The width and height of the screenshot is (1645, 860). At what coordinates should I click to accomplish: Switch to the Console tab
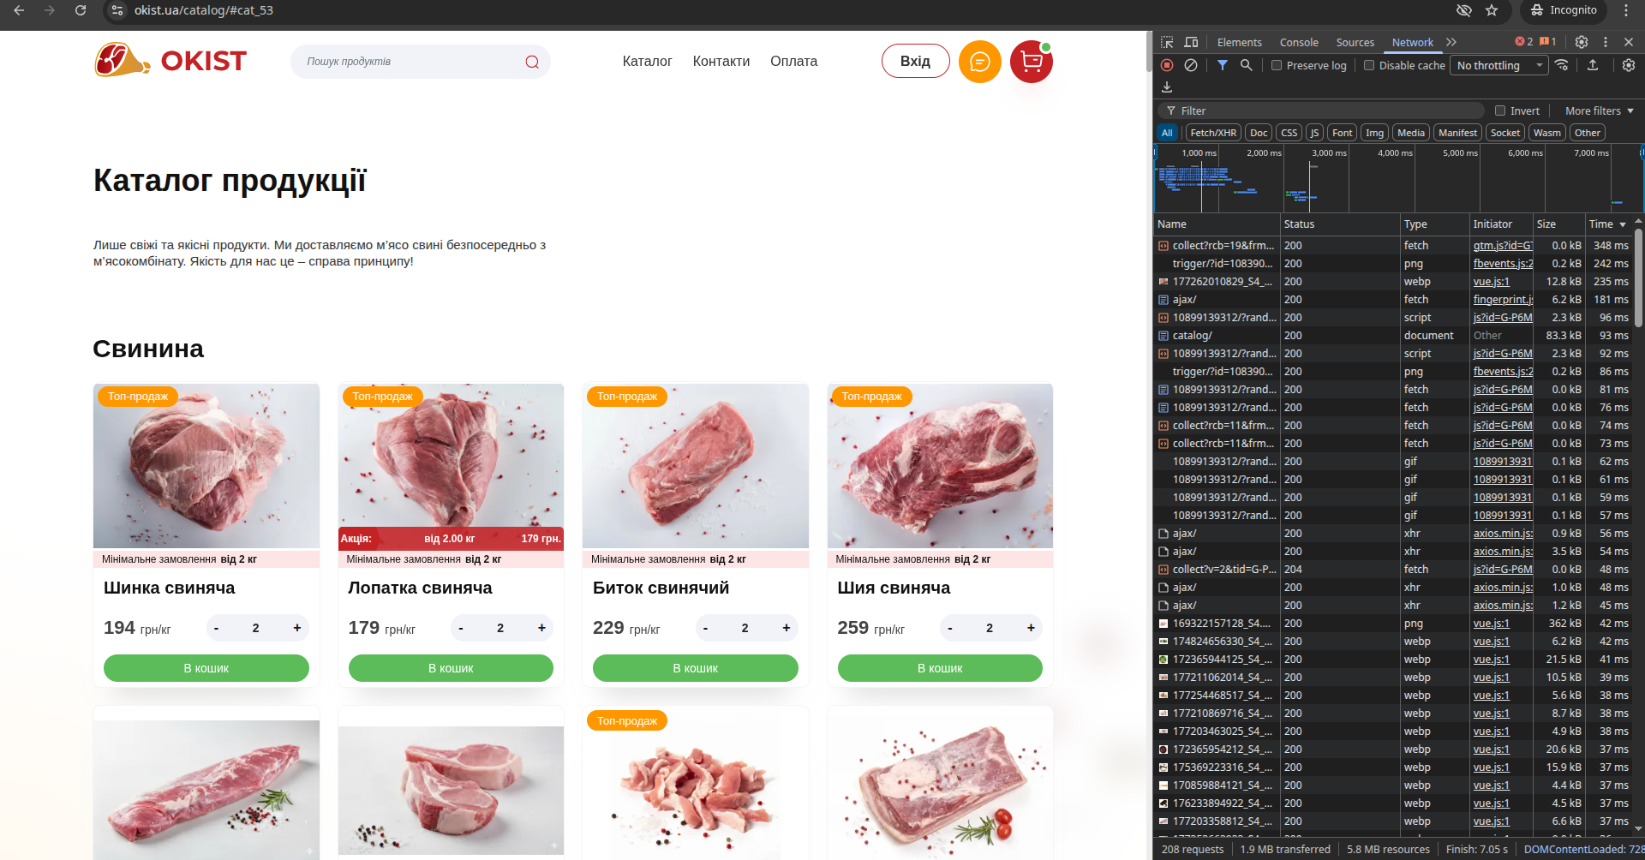(x=1299, y=42)
